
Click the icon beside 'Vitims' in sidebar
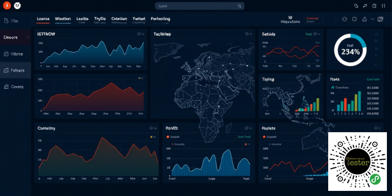7,54
